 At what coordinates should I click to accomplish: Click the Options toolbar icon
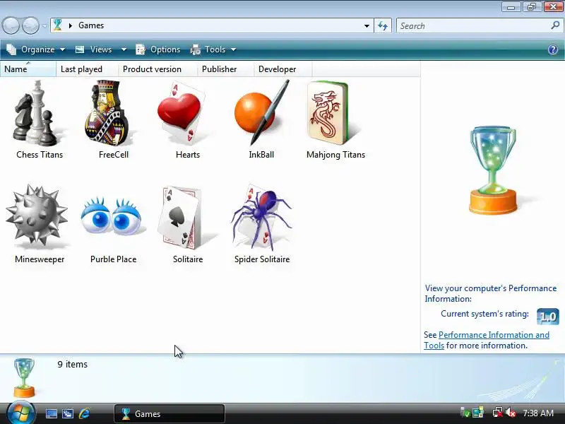click(x=141, y=49)
